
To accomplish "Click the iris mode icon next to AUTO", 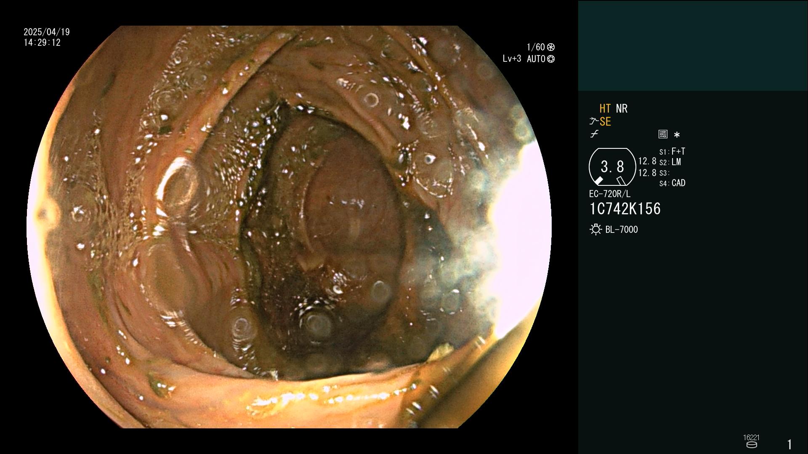I will [551, 59].
